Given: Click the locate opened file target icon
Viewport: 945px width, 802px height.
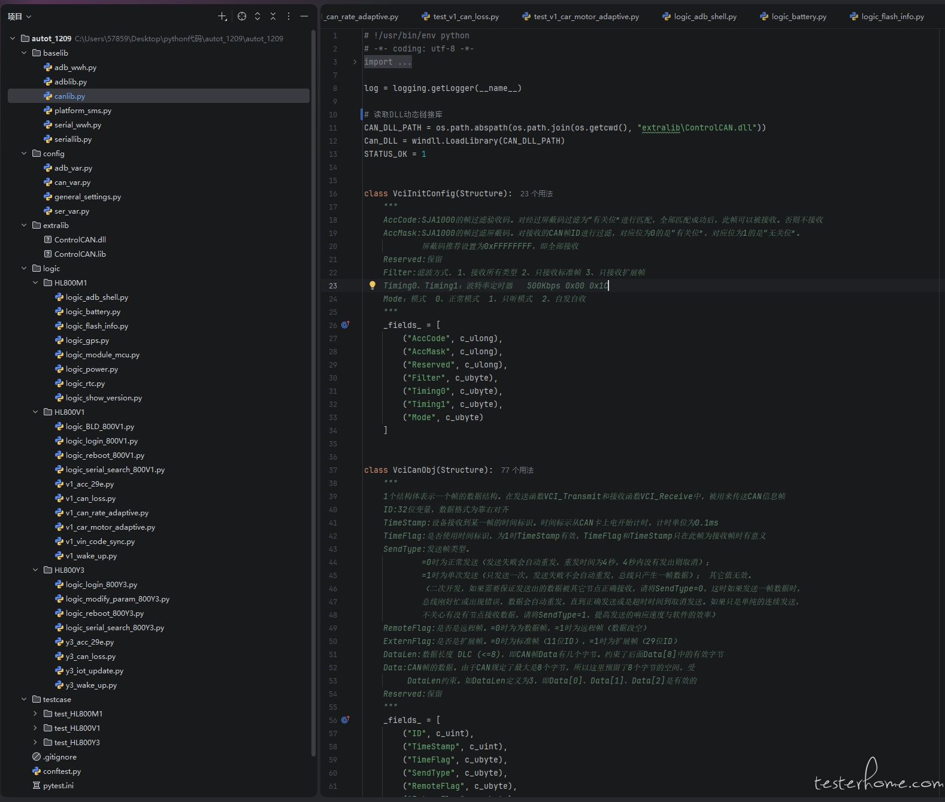Looking at the screenshot, I should click(x=242, y=16).
